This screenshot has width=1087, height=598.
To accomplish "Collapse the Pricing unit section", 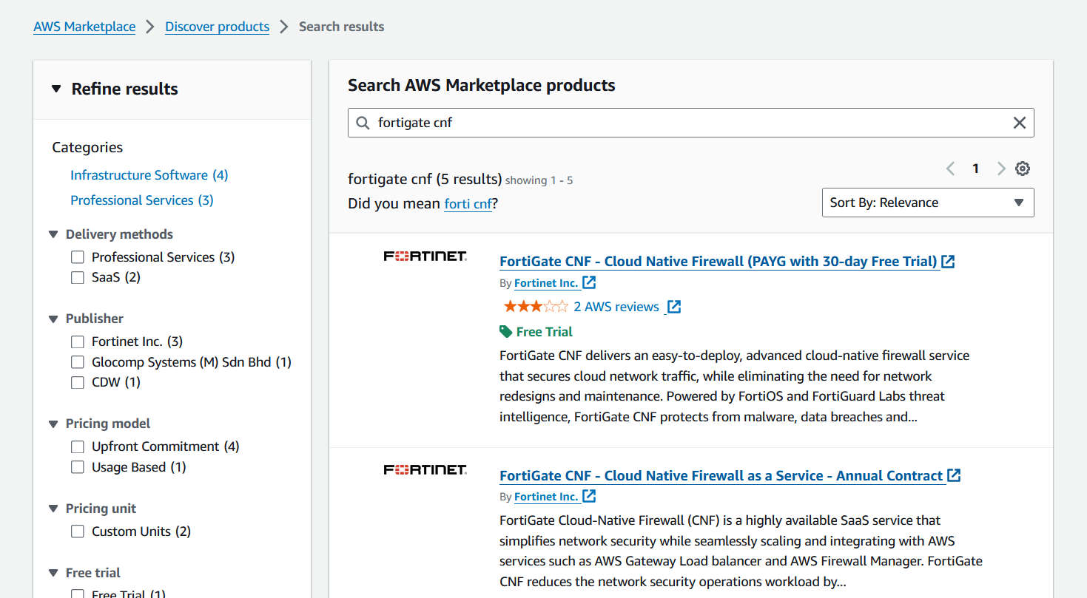I will (53, 509).
